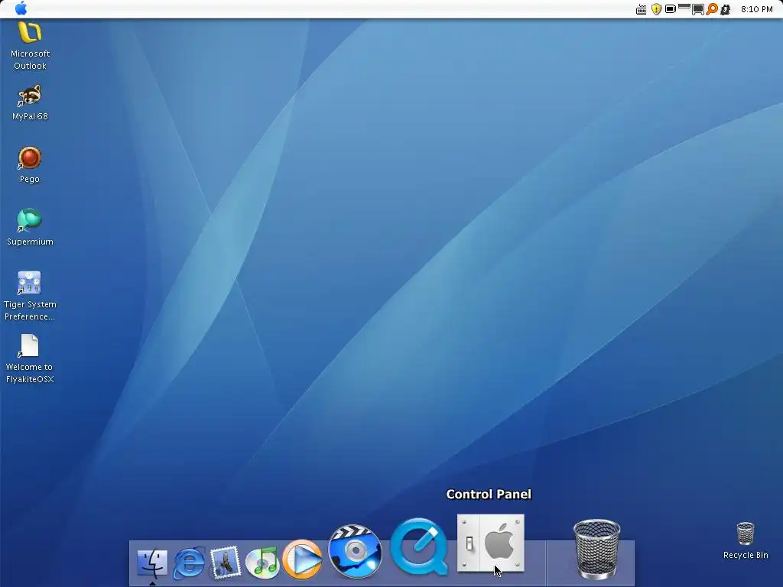Viewport: 783px width, 587px height.
Task: Open the Tiger System Preferences shortcut
Action: (x=30, y=283)
